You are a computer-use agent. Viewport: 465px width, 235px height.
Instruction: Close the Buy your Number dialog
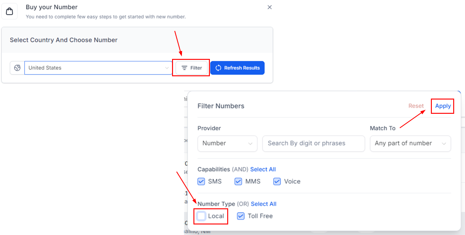coord(270,7)
